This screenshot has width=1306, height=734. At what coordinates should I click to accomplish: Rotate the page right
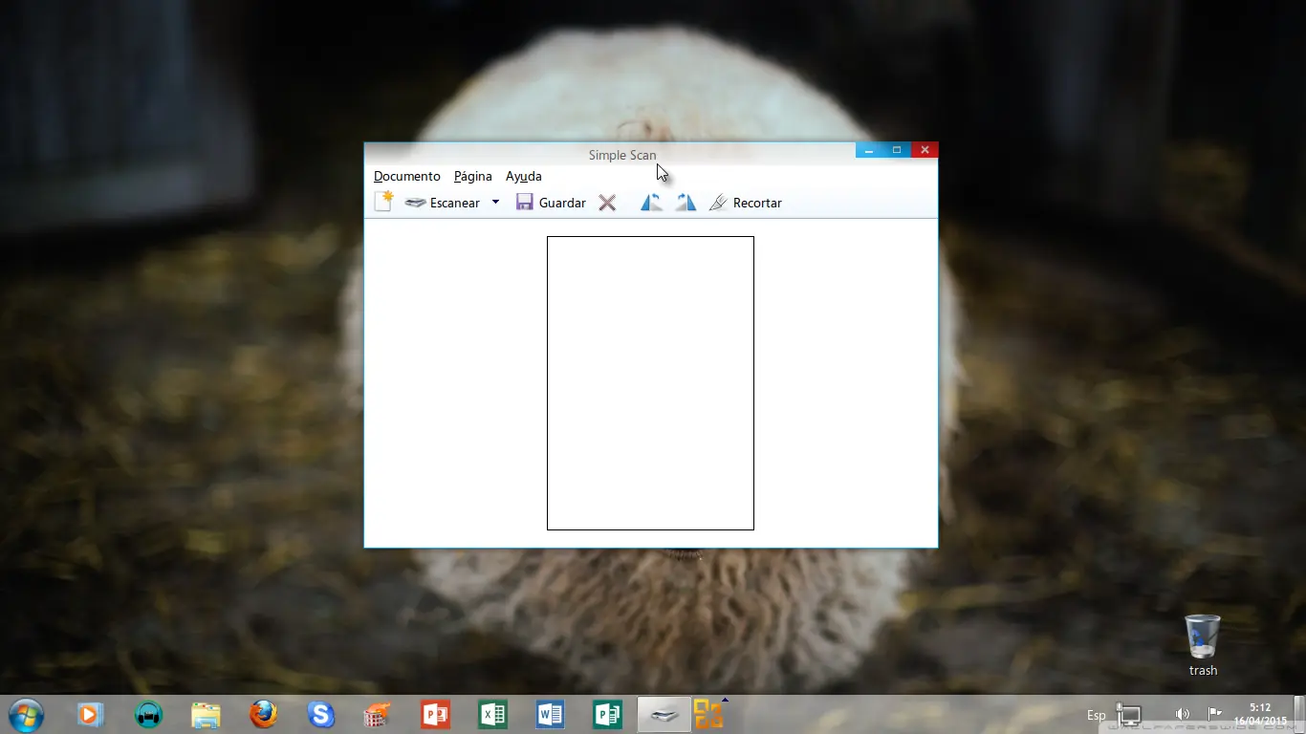click(x=686, y=203)
